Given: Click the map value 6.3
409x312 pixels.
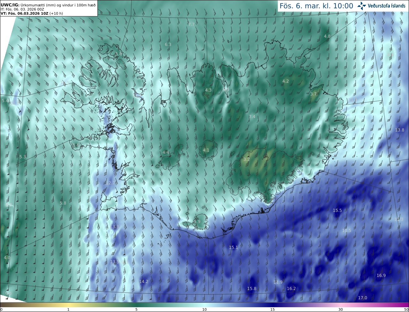Looking at the screenshot, I should (x=168, y=44).
